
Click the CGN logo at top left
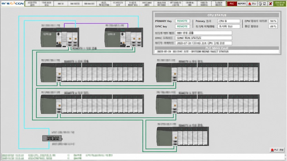13,3
